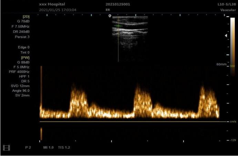Select the [PW] mode parameter header
238x156 pixels.
pyautogui.click(x=25, y=57)
